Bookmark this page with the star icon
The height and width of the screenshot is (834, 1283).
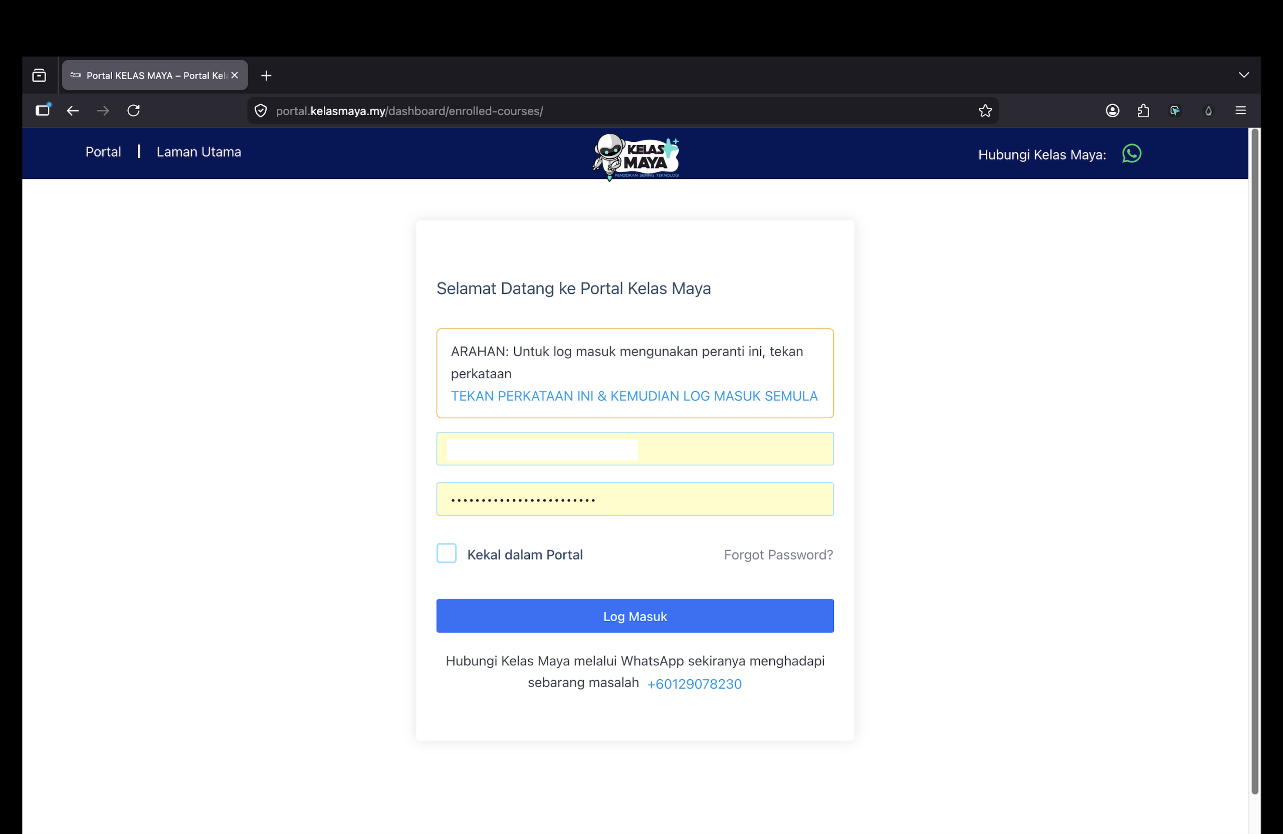click(985, 110)
